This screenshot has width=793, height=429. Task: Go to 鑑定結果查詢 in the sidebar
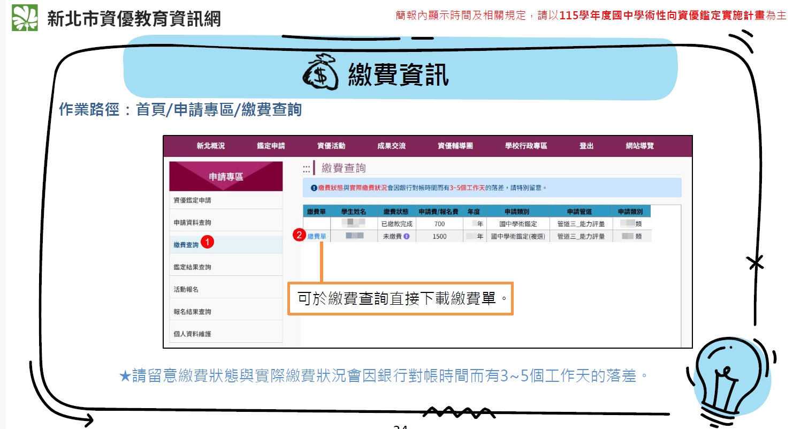point(192,267)
